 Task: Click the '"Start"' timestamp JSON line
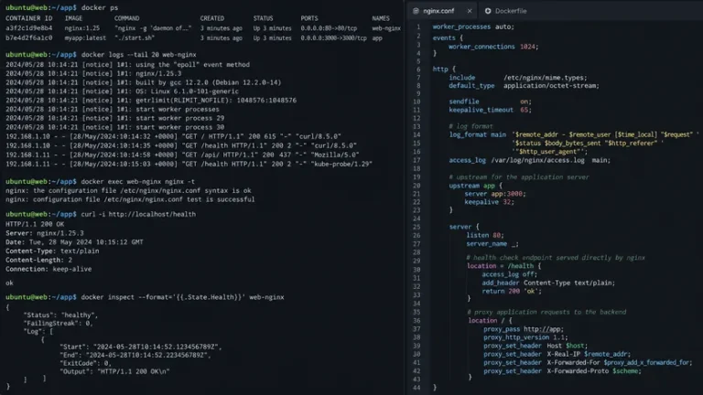[x=140, y=347]
